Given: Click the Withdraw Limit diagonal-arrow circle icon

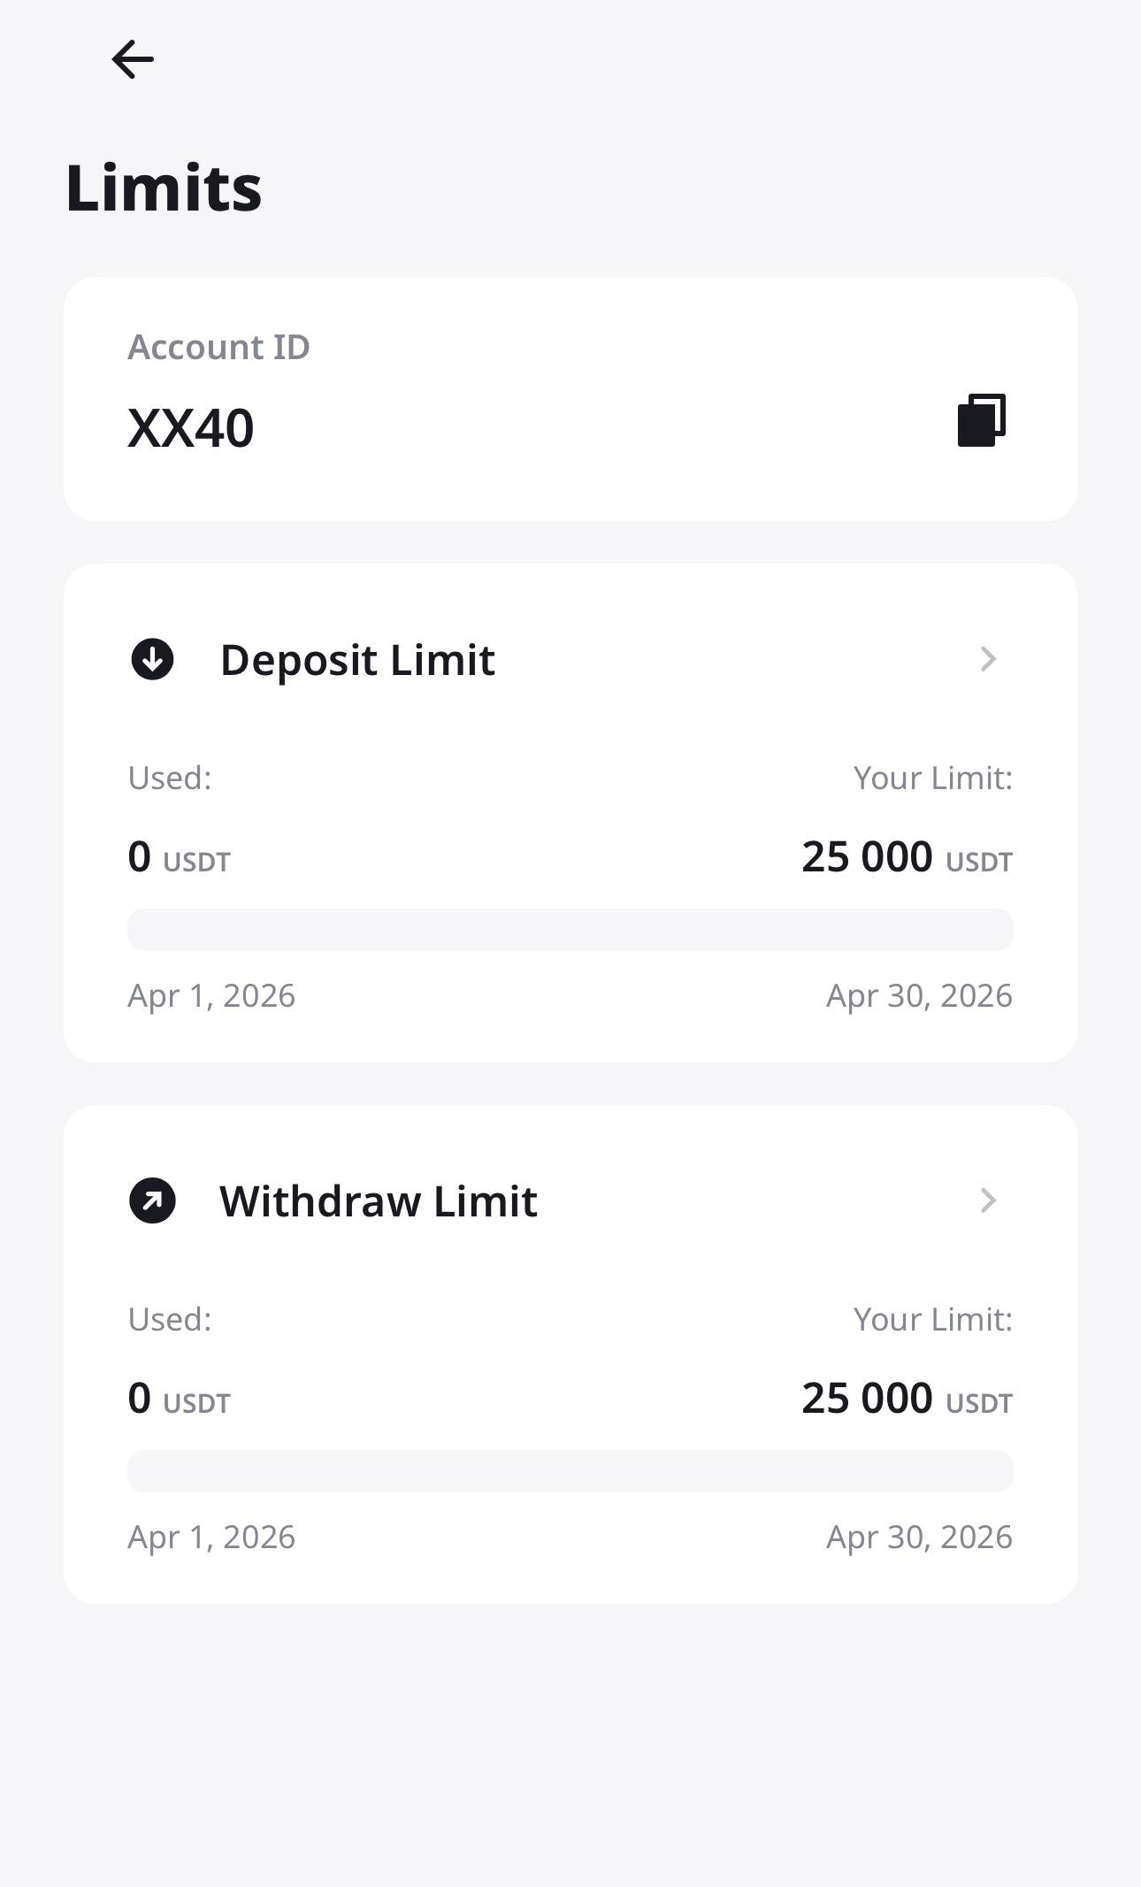Looking at the screenshot, I should [x=152, y=1200].
